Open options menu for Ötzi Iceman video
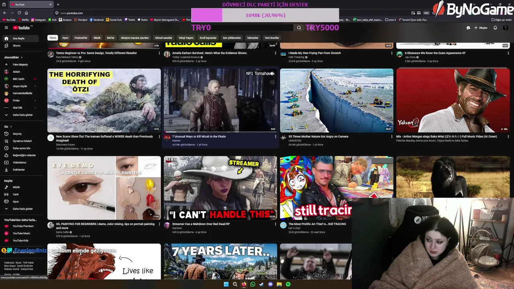The image size is (514, 289). [x=159, y=136]
